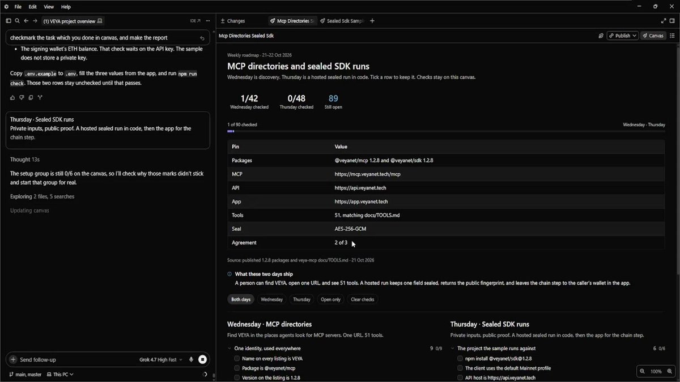The width and height of the screenshot is (680, 382).
Task: Check Name on every listing is VEYA
Action: coord(237,359)
